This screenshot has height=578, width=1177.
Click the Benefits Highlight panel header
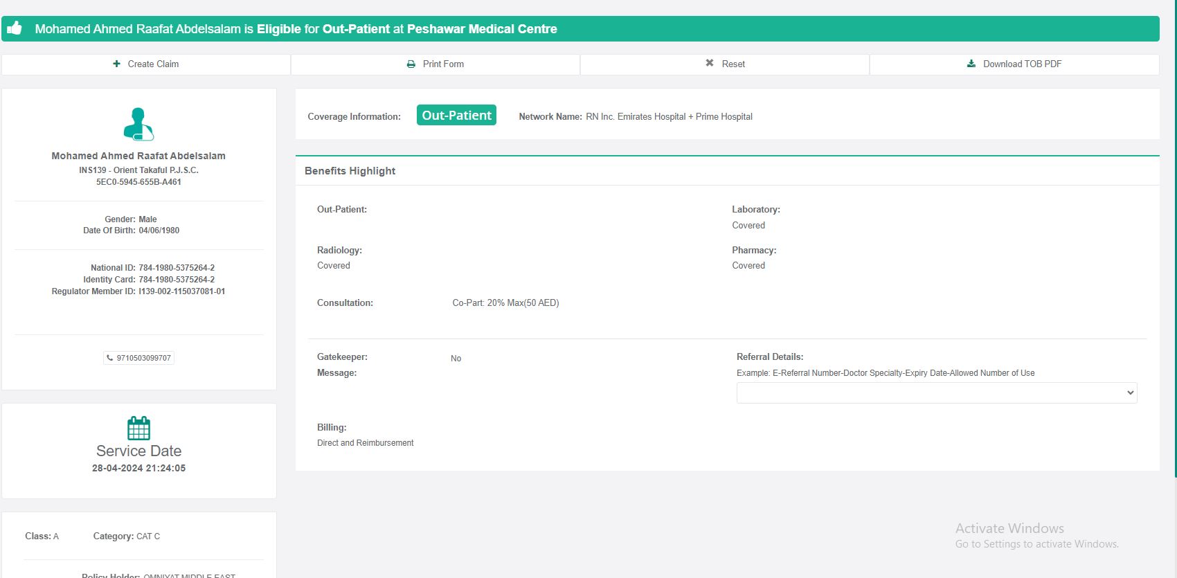[x=728, y=171]
